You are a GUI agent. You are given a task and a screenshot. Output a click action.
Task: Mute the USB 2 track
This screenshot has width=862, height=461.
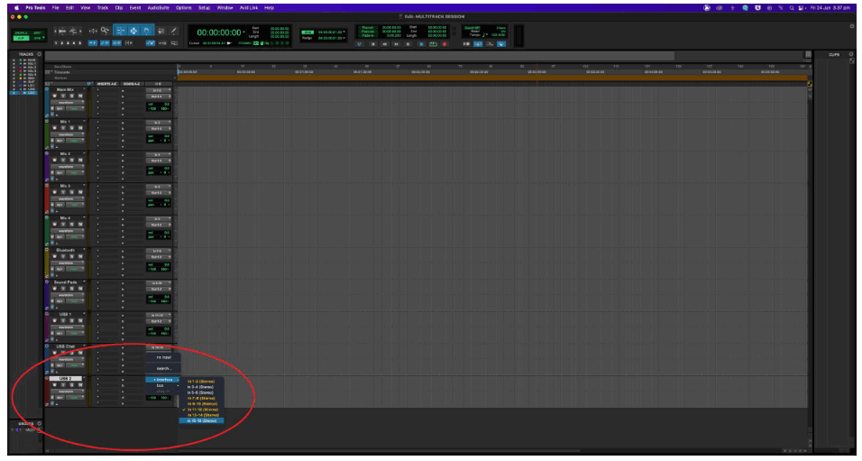pyautogui.click(x=80, y=384)
